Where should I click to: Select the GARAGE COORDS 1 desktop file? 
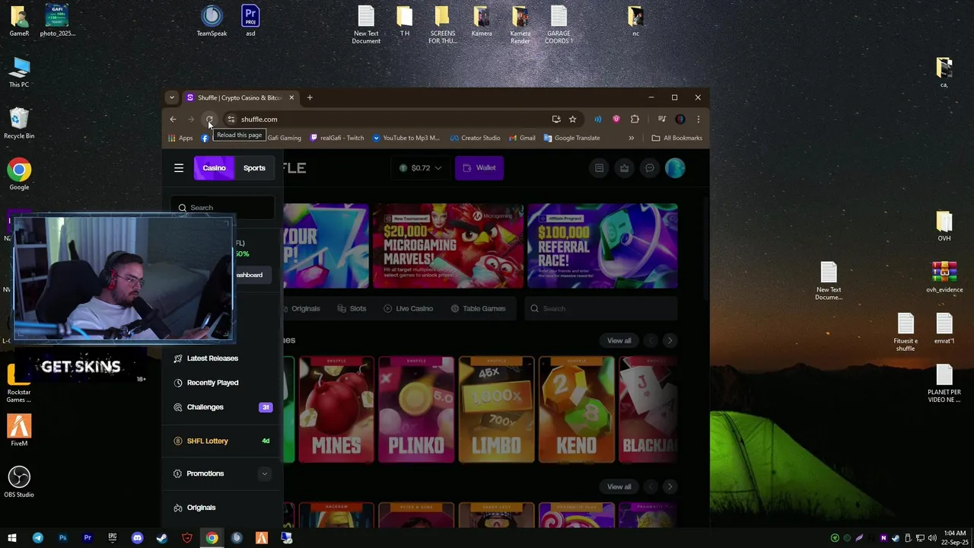pyautogui.click(x=559, y=25)
